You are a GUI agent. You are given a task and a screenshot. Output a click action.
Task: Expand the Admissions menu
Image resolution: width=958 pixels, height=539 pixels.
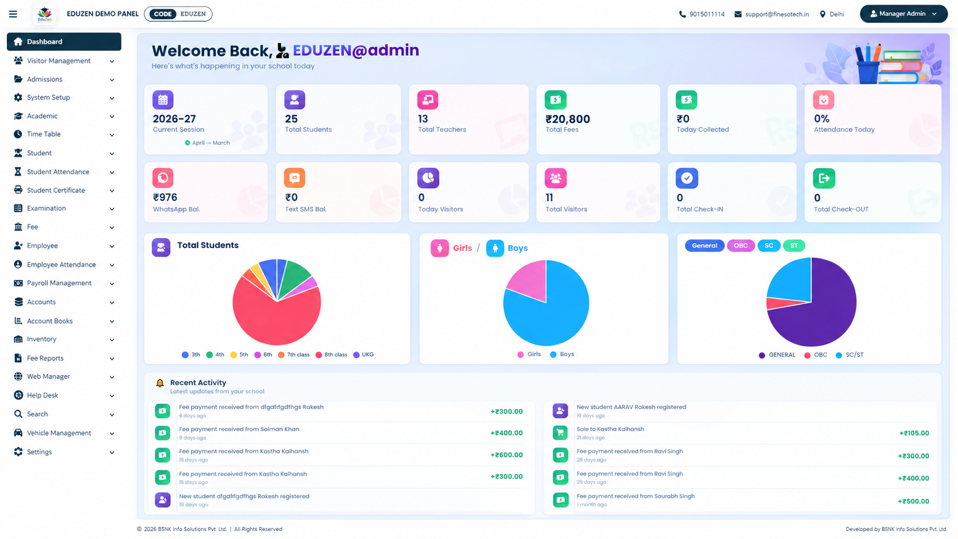[x=64, y=80]
